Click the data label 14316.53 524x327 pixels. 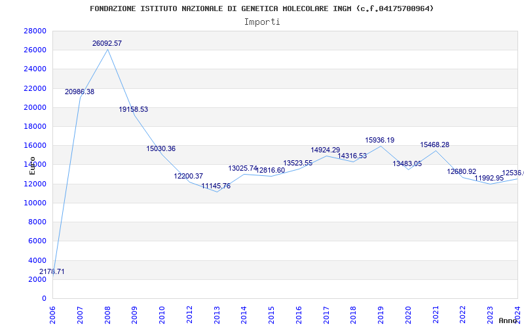(352, 156)
